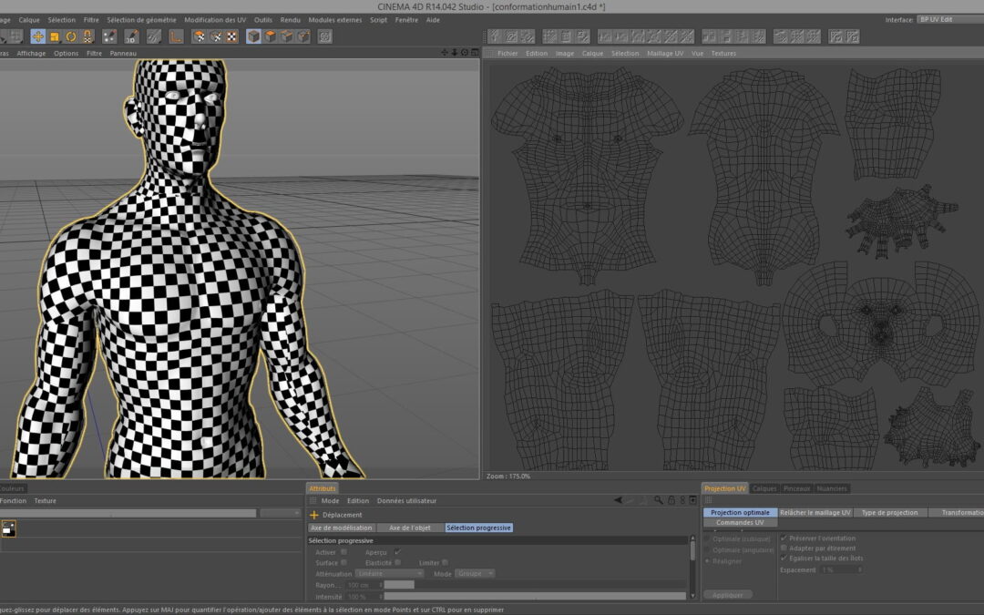Enable the Activer checkbox

[x=343, y=552]
